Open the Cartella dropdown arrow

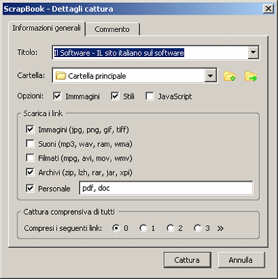210,76
